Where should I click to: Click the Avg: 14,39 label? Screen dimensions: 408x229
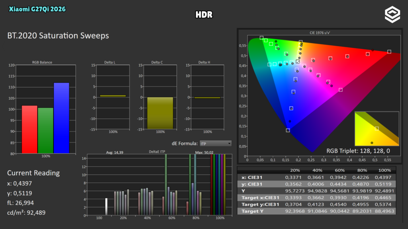[114, 152]
